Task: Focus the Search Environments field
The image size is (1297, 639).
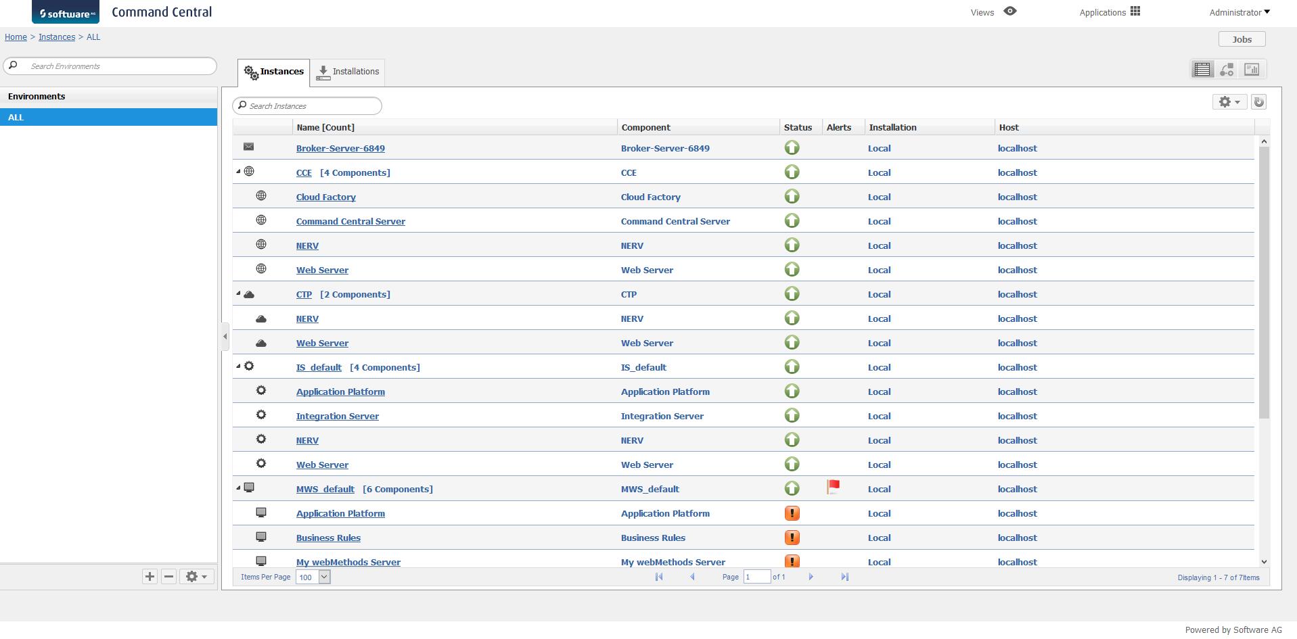Action: (110, 66)
